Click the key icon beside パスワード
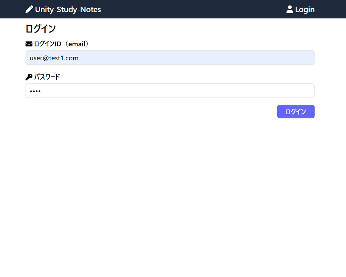346x277 pixels. coord(29,77)
